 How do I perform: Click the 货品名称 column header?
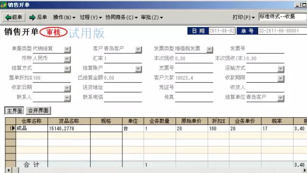click(x=69, y=121)
